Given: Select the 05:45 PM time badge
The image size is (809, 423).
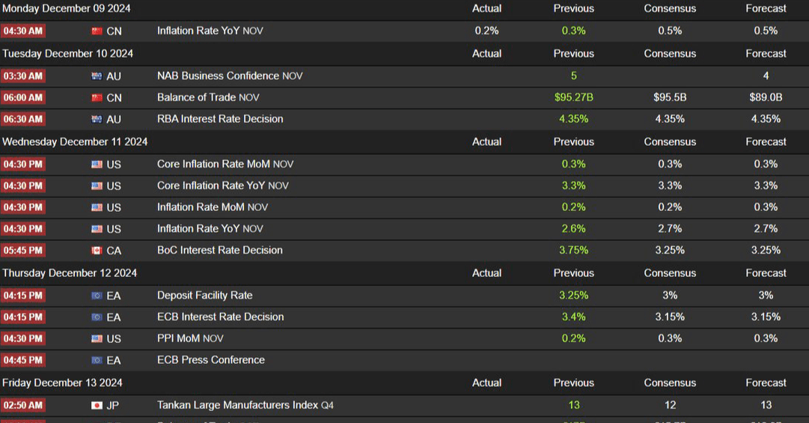Looking at the screenshot, I should (22, 251).
